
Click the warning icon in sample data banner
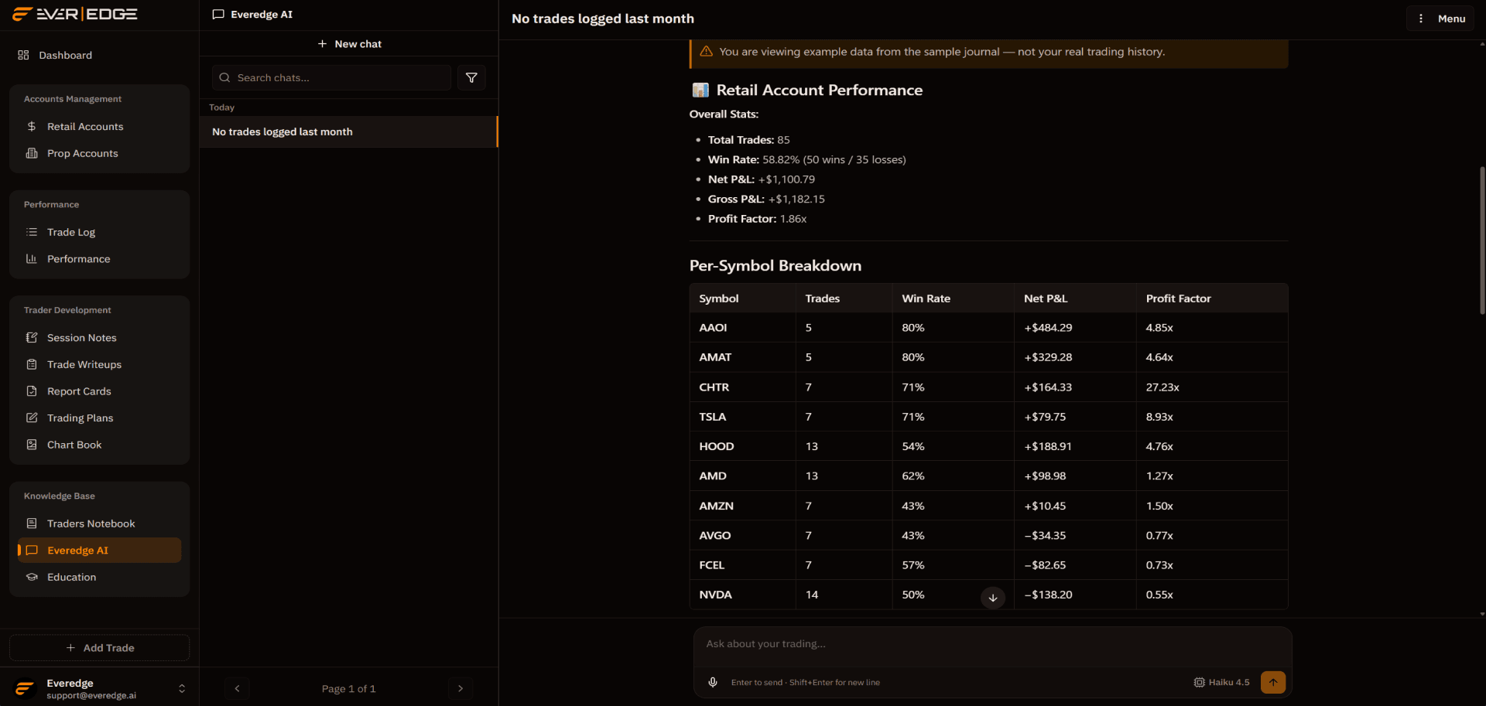(706, 51)
